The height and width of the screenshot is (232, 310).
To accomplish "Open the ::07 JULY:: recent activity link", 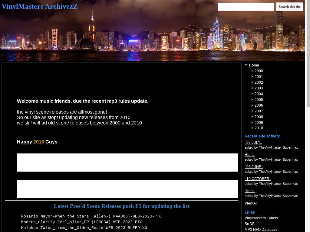I will (x=253, y=143).
